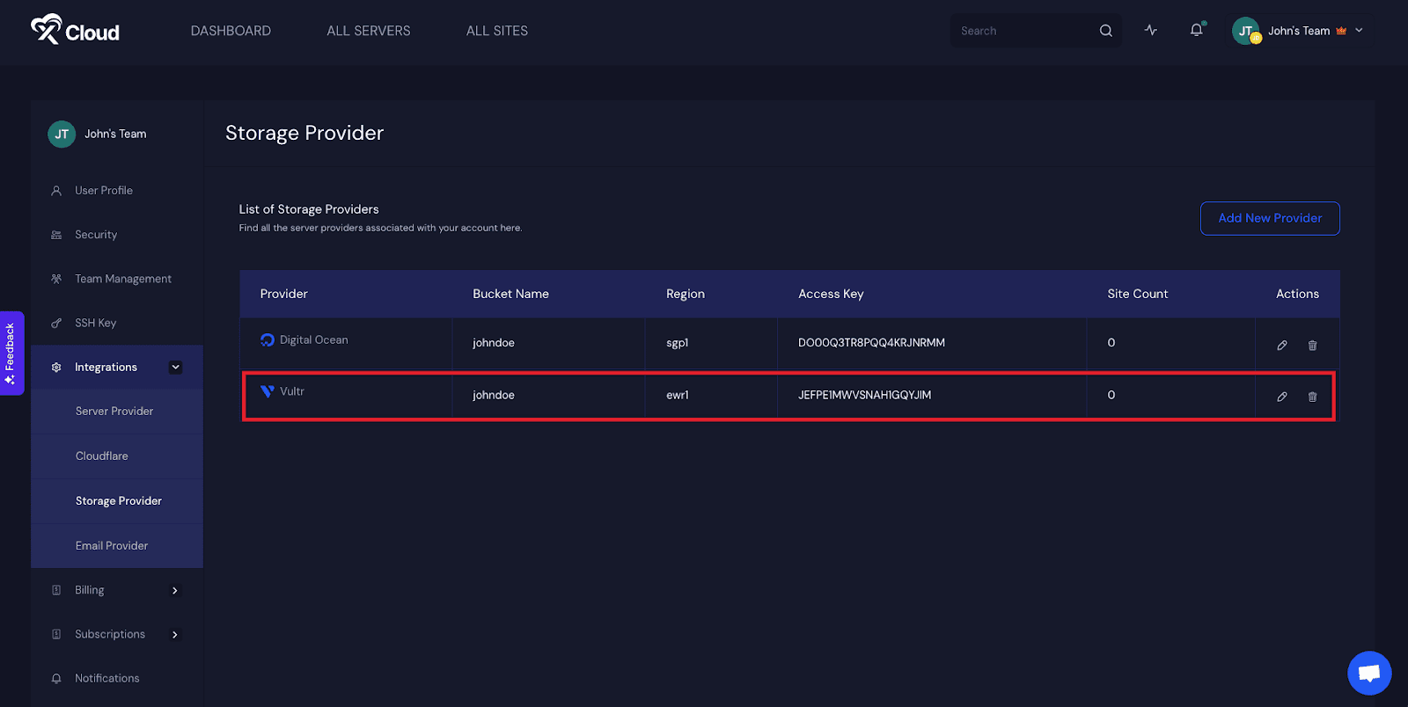Click the search magnifier icon
1408x707 pixels.
click(x=1106, y=31)
